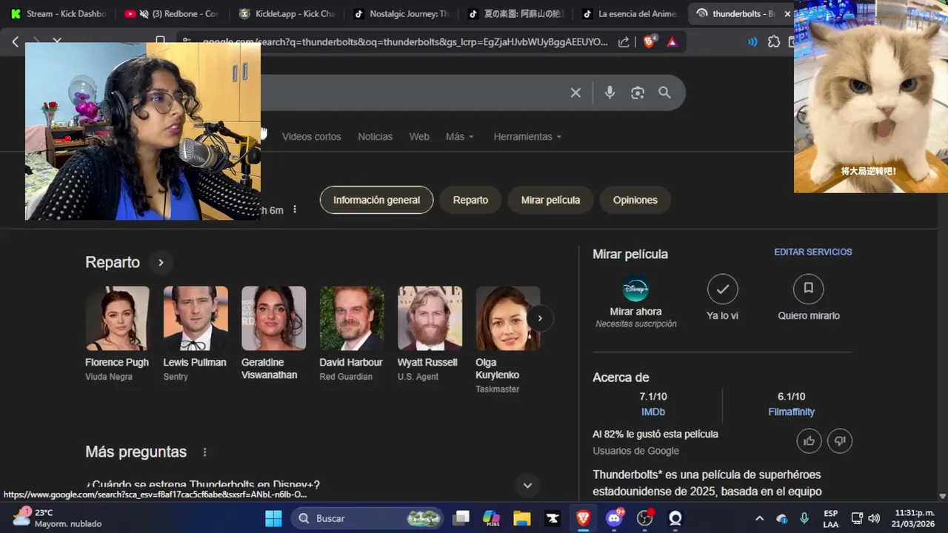Open Google Lens image search icon
Screen dimensions: 948x533
(638, 93)
